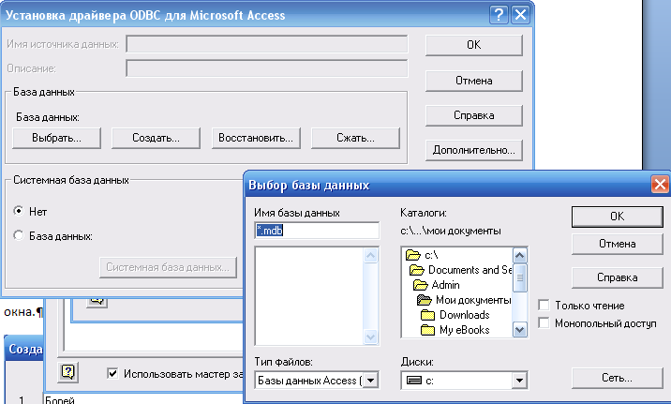Enable the Только чтение checkbox
This screenshot has height=404, width=671.
[544, 306]
